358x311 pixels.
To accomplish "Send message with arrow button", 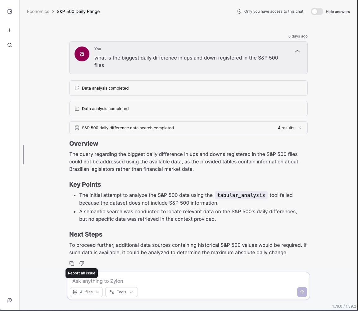I will (302, 292).
